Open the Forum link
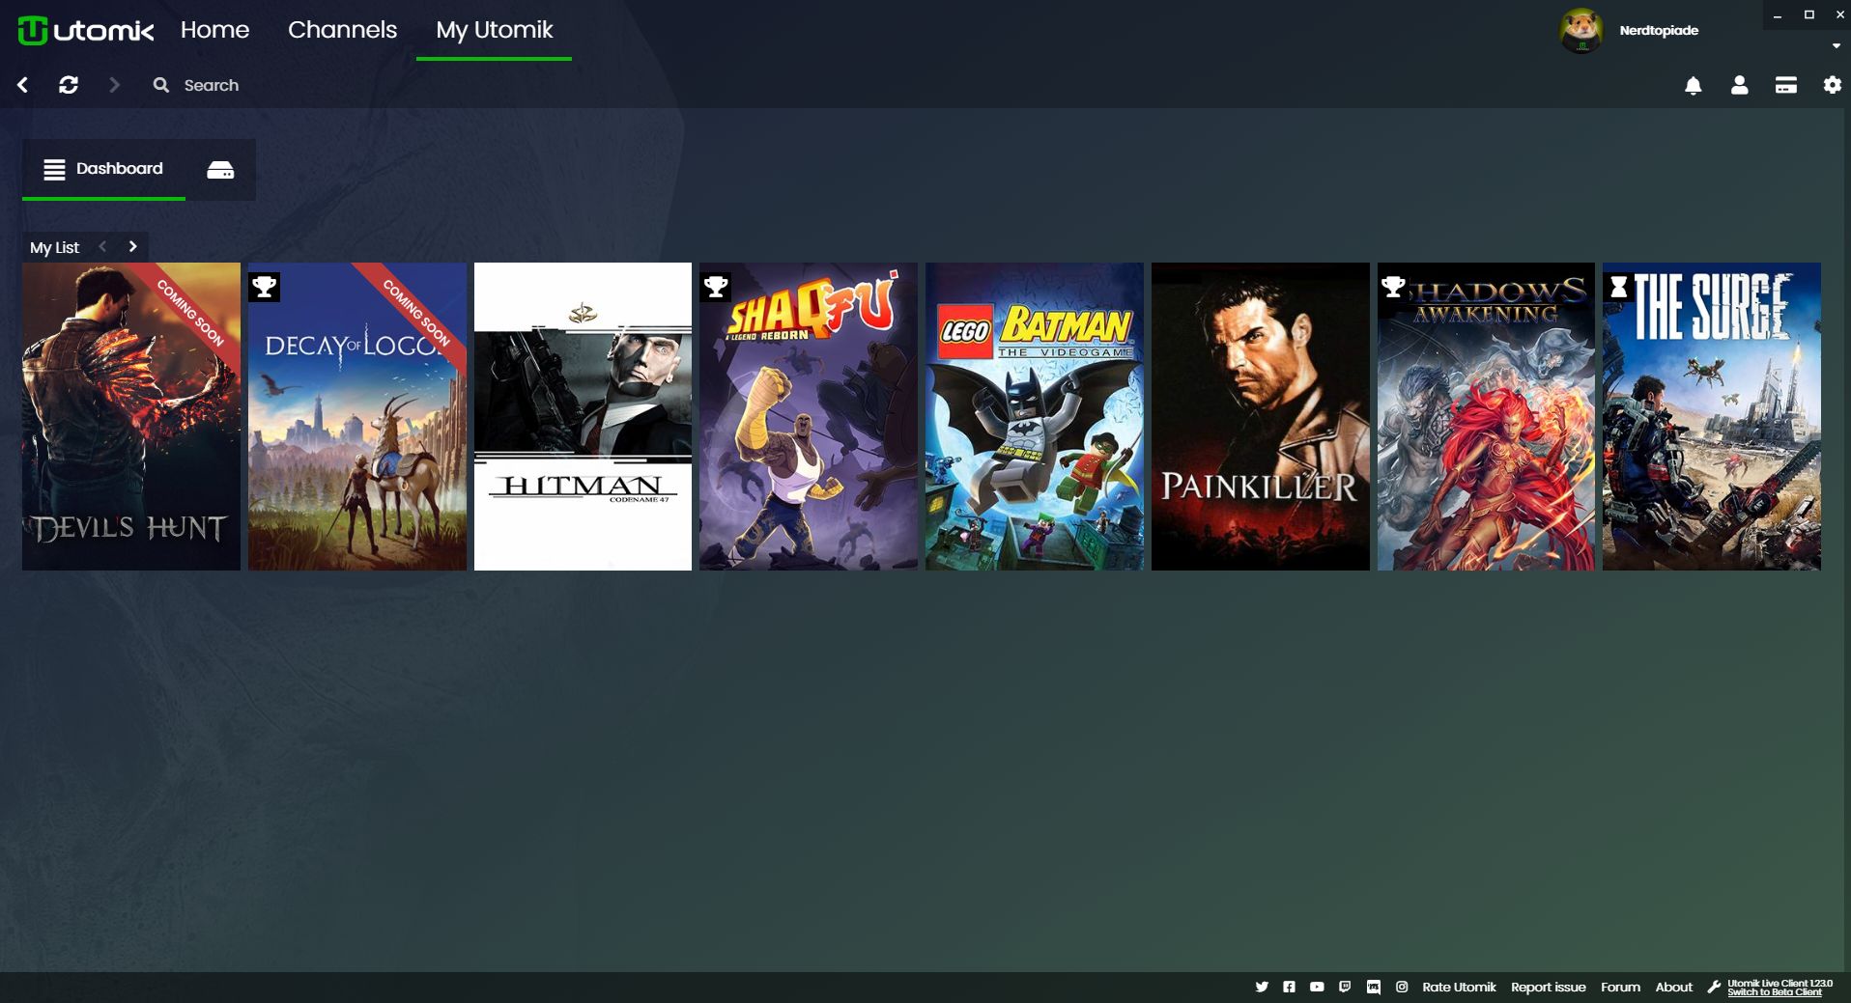 coord(1620,987)
